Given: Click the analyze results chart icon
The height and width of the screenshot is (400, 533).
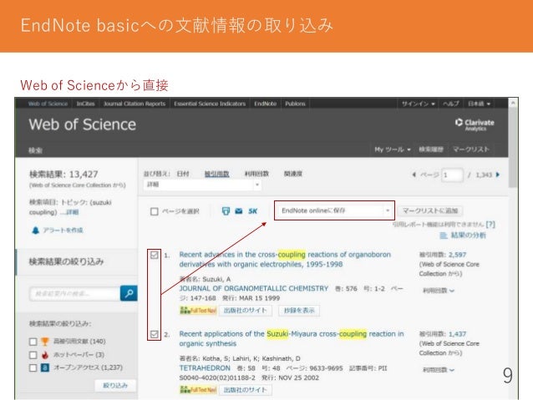Looking at the screenshot, I should (443, 235).
